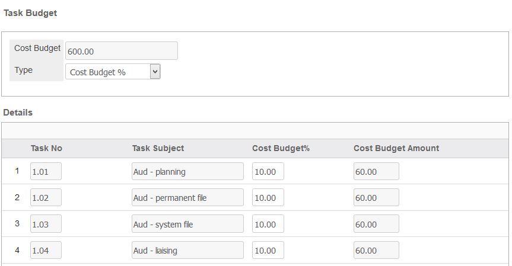Open the Type dropdown showing Cost Budget %
Viewport: 512px width, 266px height.
coord(113,72)
